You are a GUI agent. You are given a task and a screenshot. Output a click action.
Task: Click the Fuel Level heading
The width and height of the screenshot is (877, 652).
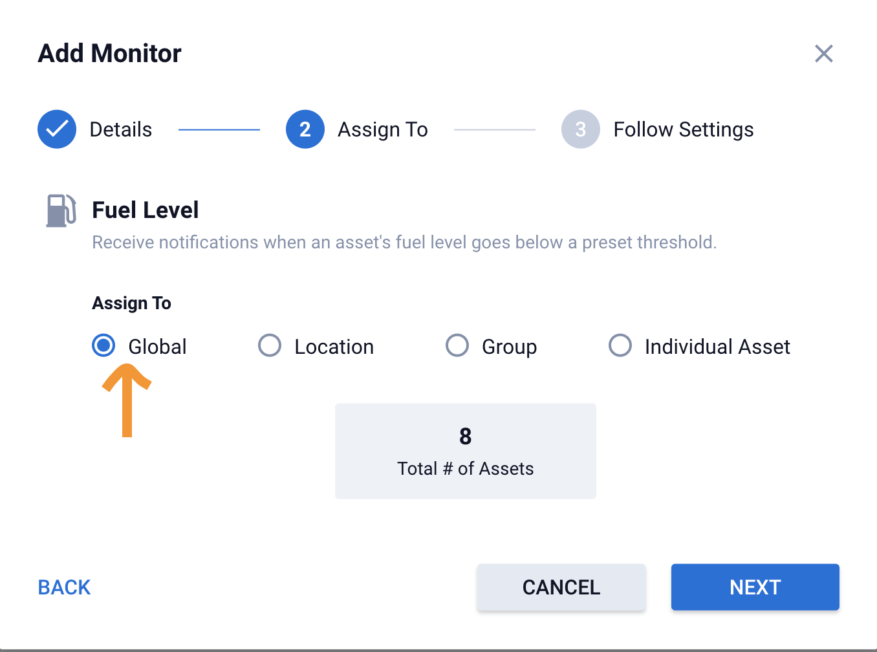click(145, 210)
